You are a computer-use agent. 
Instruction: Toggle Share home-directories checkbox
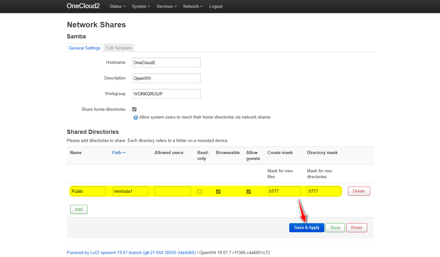134,109
